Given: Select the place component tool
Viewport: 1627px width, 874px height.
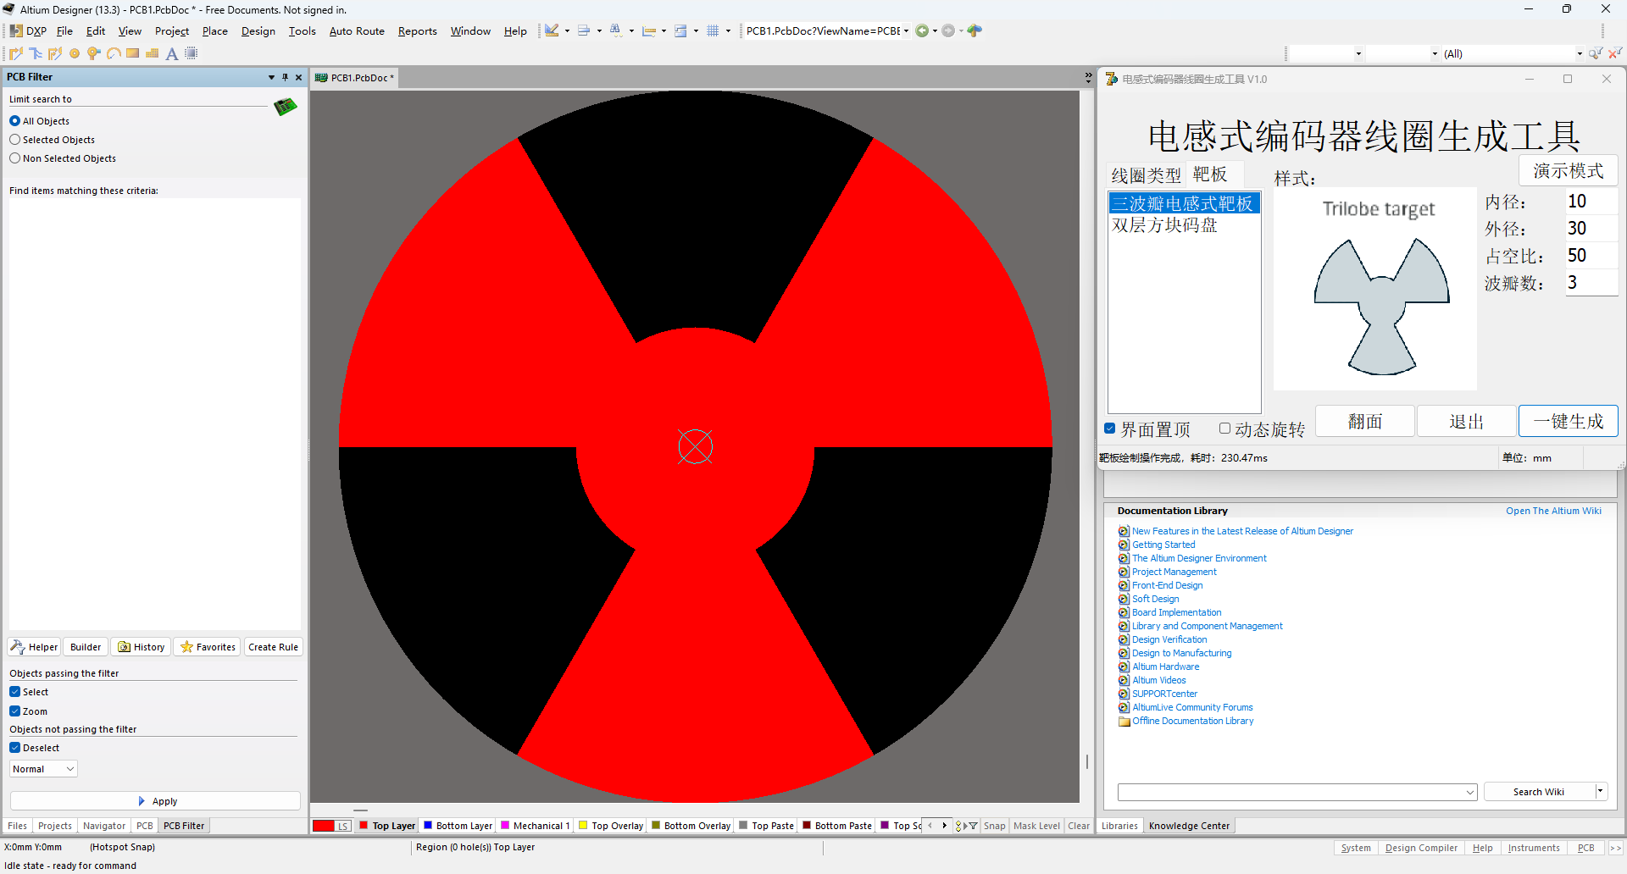Looking at the screenshot, I should (192, 53).
